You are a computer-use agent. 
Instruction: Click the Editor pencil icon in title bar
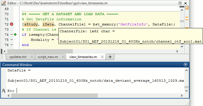pos(3,3)
